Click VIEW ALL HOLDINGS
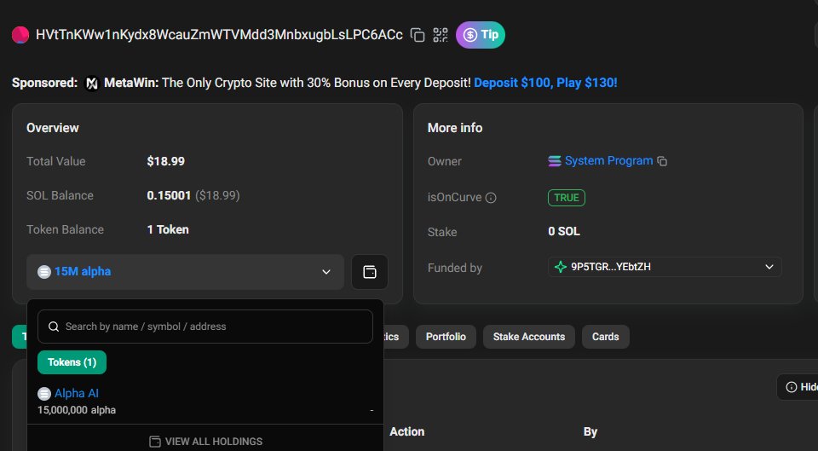818x451 pixels. pos(205,442)
